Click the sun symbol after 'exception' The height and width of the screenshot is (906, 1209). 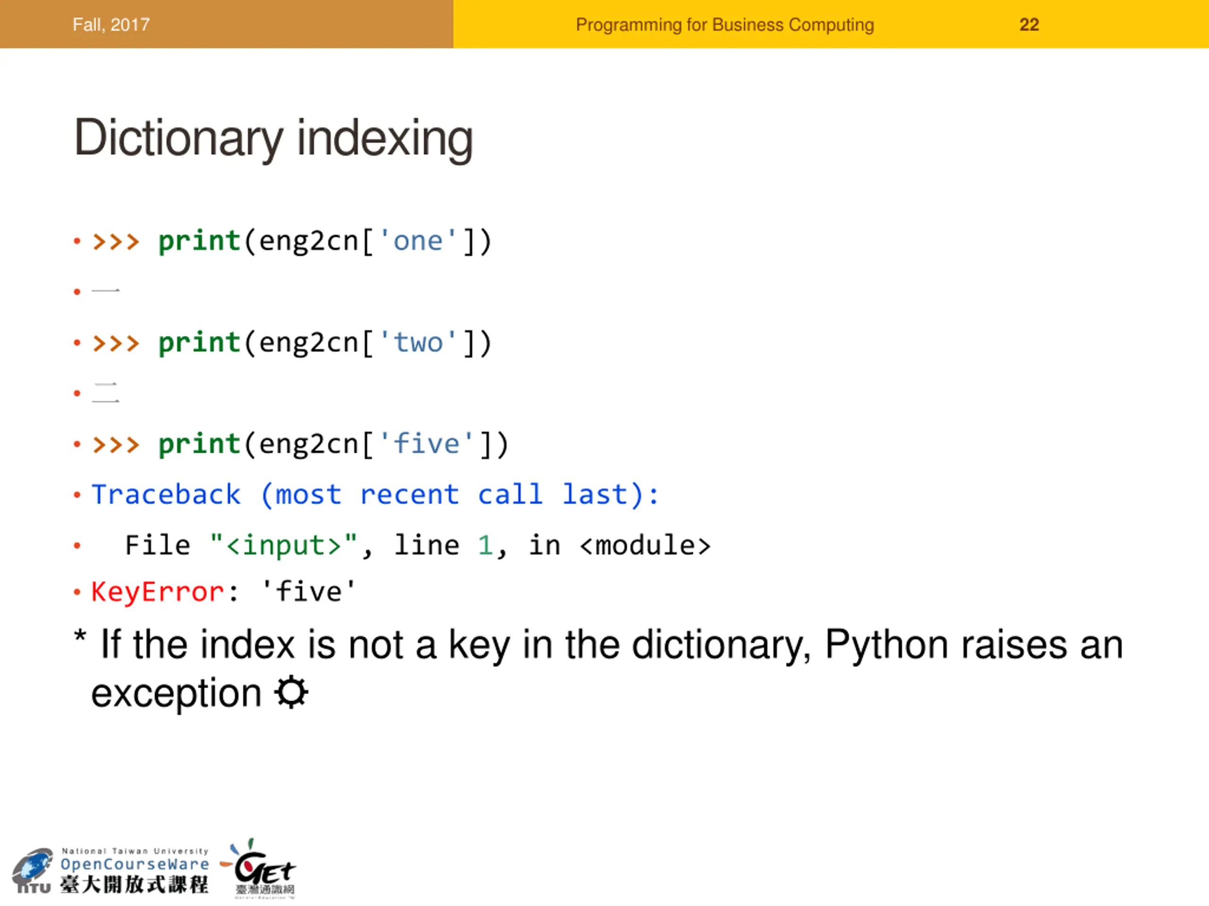pos(291,692)
